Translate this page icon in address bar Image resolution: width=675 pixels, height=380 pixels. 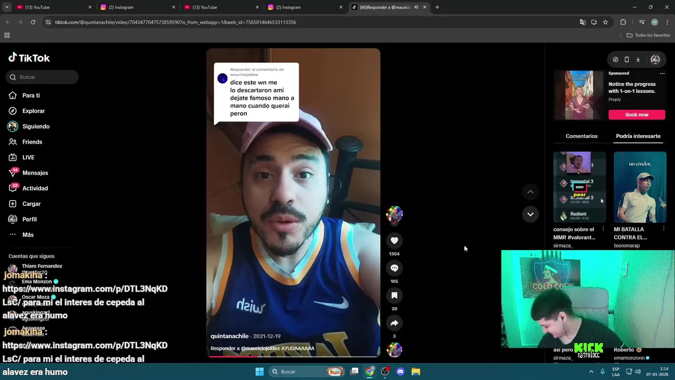582,22
